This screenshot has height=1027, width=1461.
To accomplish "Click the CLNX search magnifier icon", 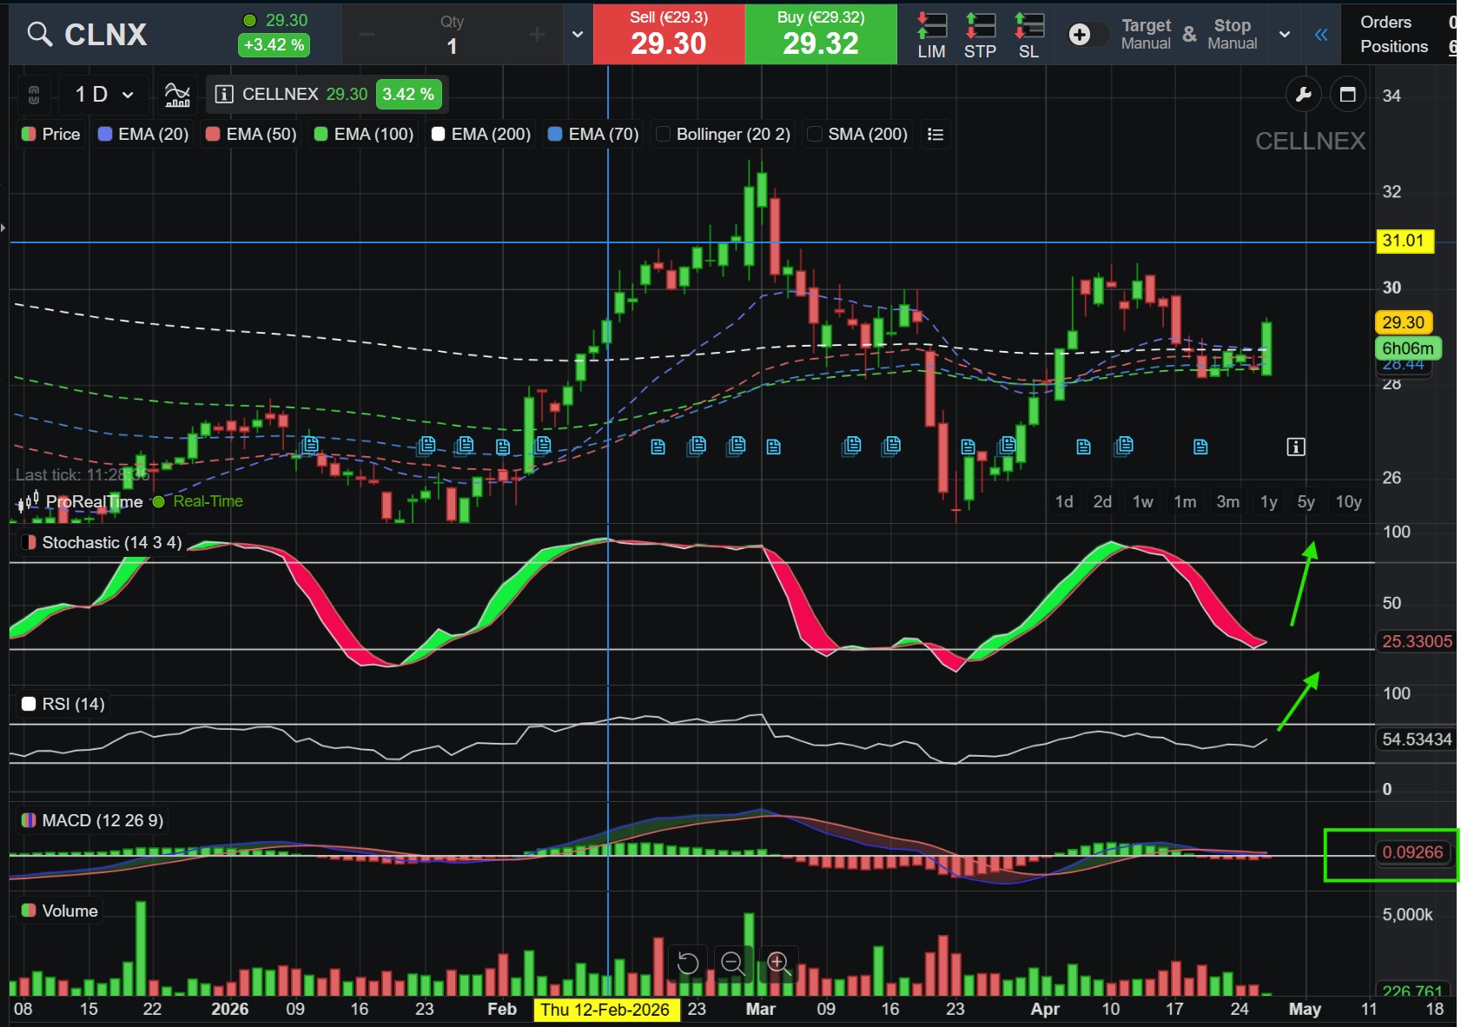I will (x=39, y=35).
